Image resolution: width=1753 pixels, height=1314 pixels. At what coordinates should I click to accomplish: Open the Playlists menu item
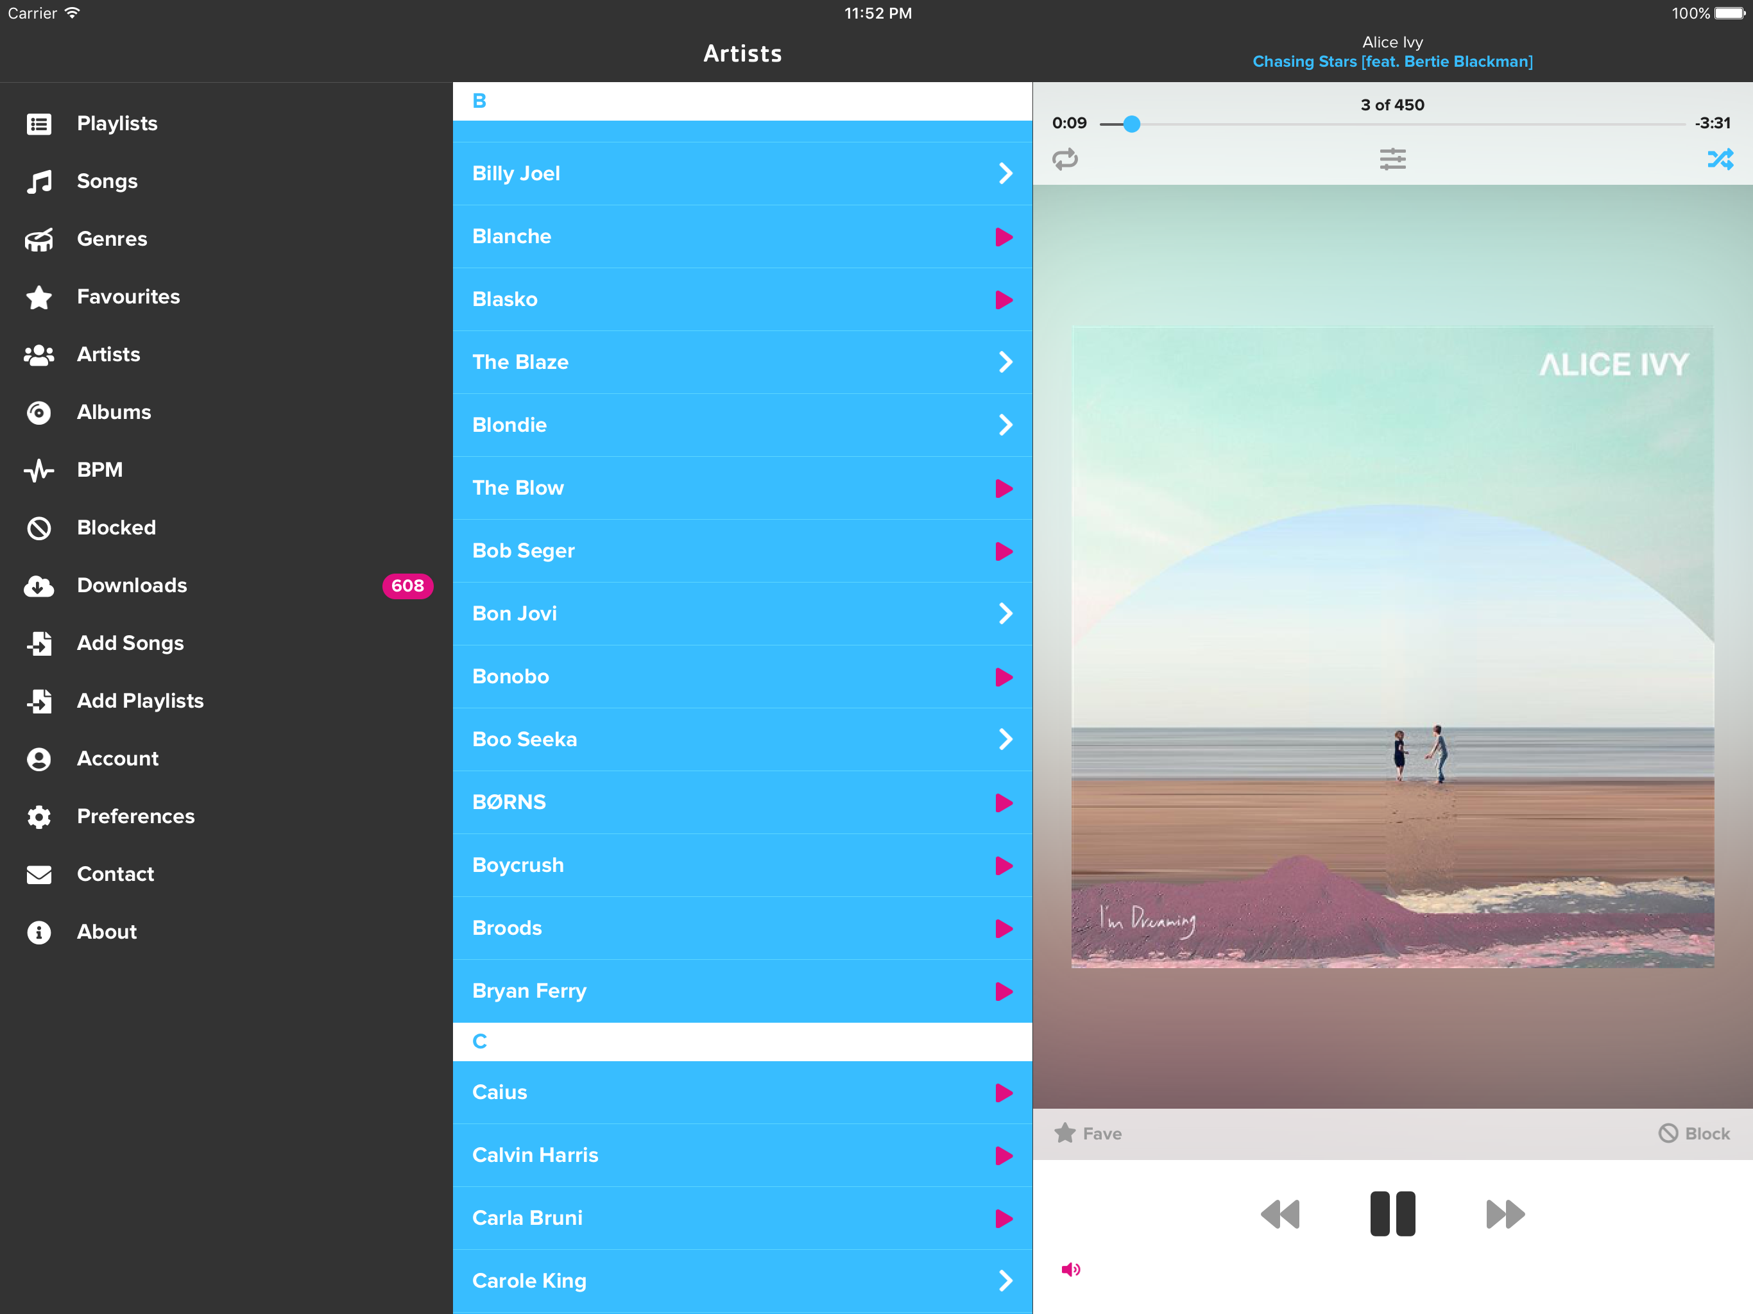tap(117, 124)
